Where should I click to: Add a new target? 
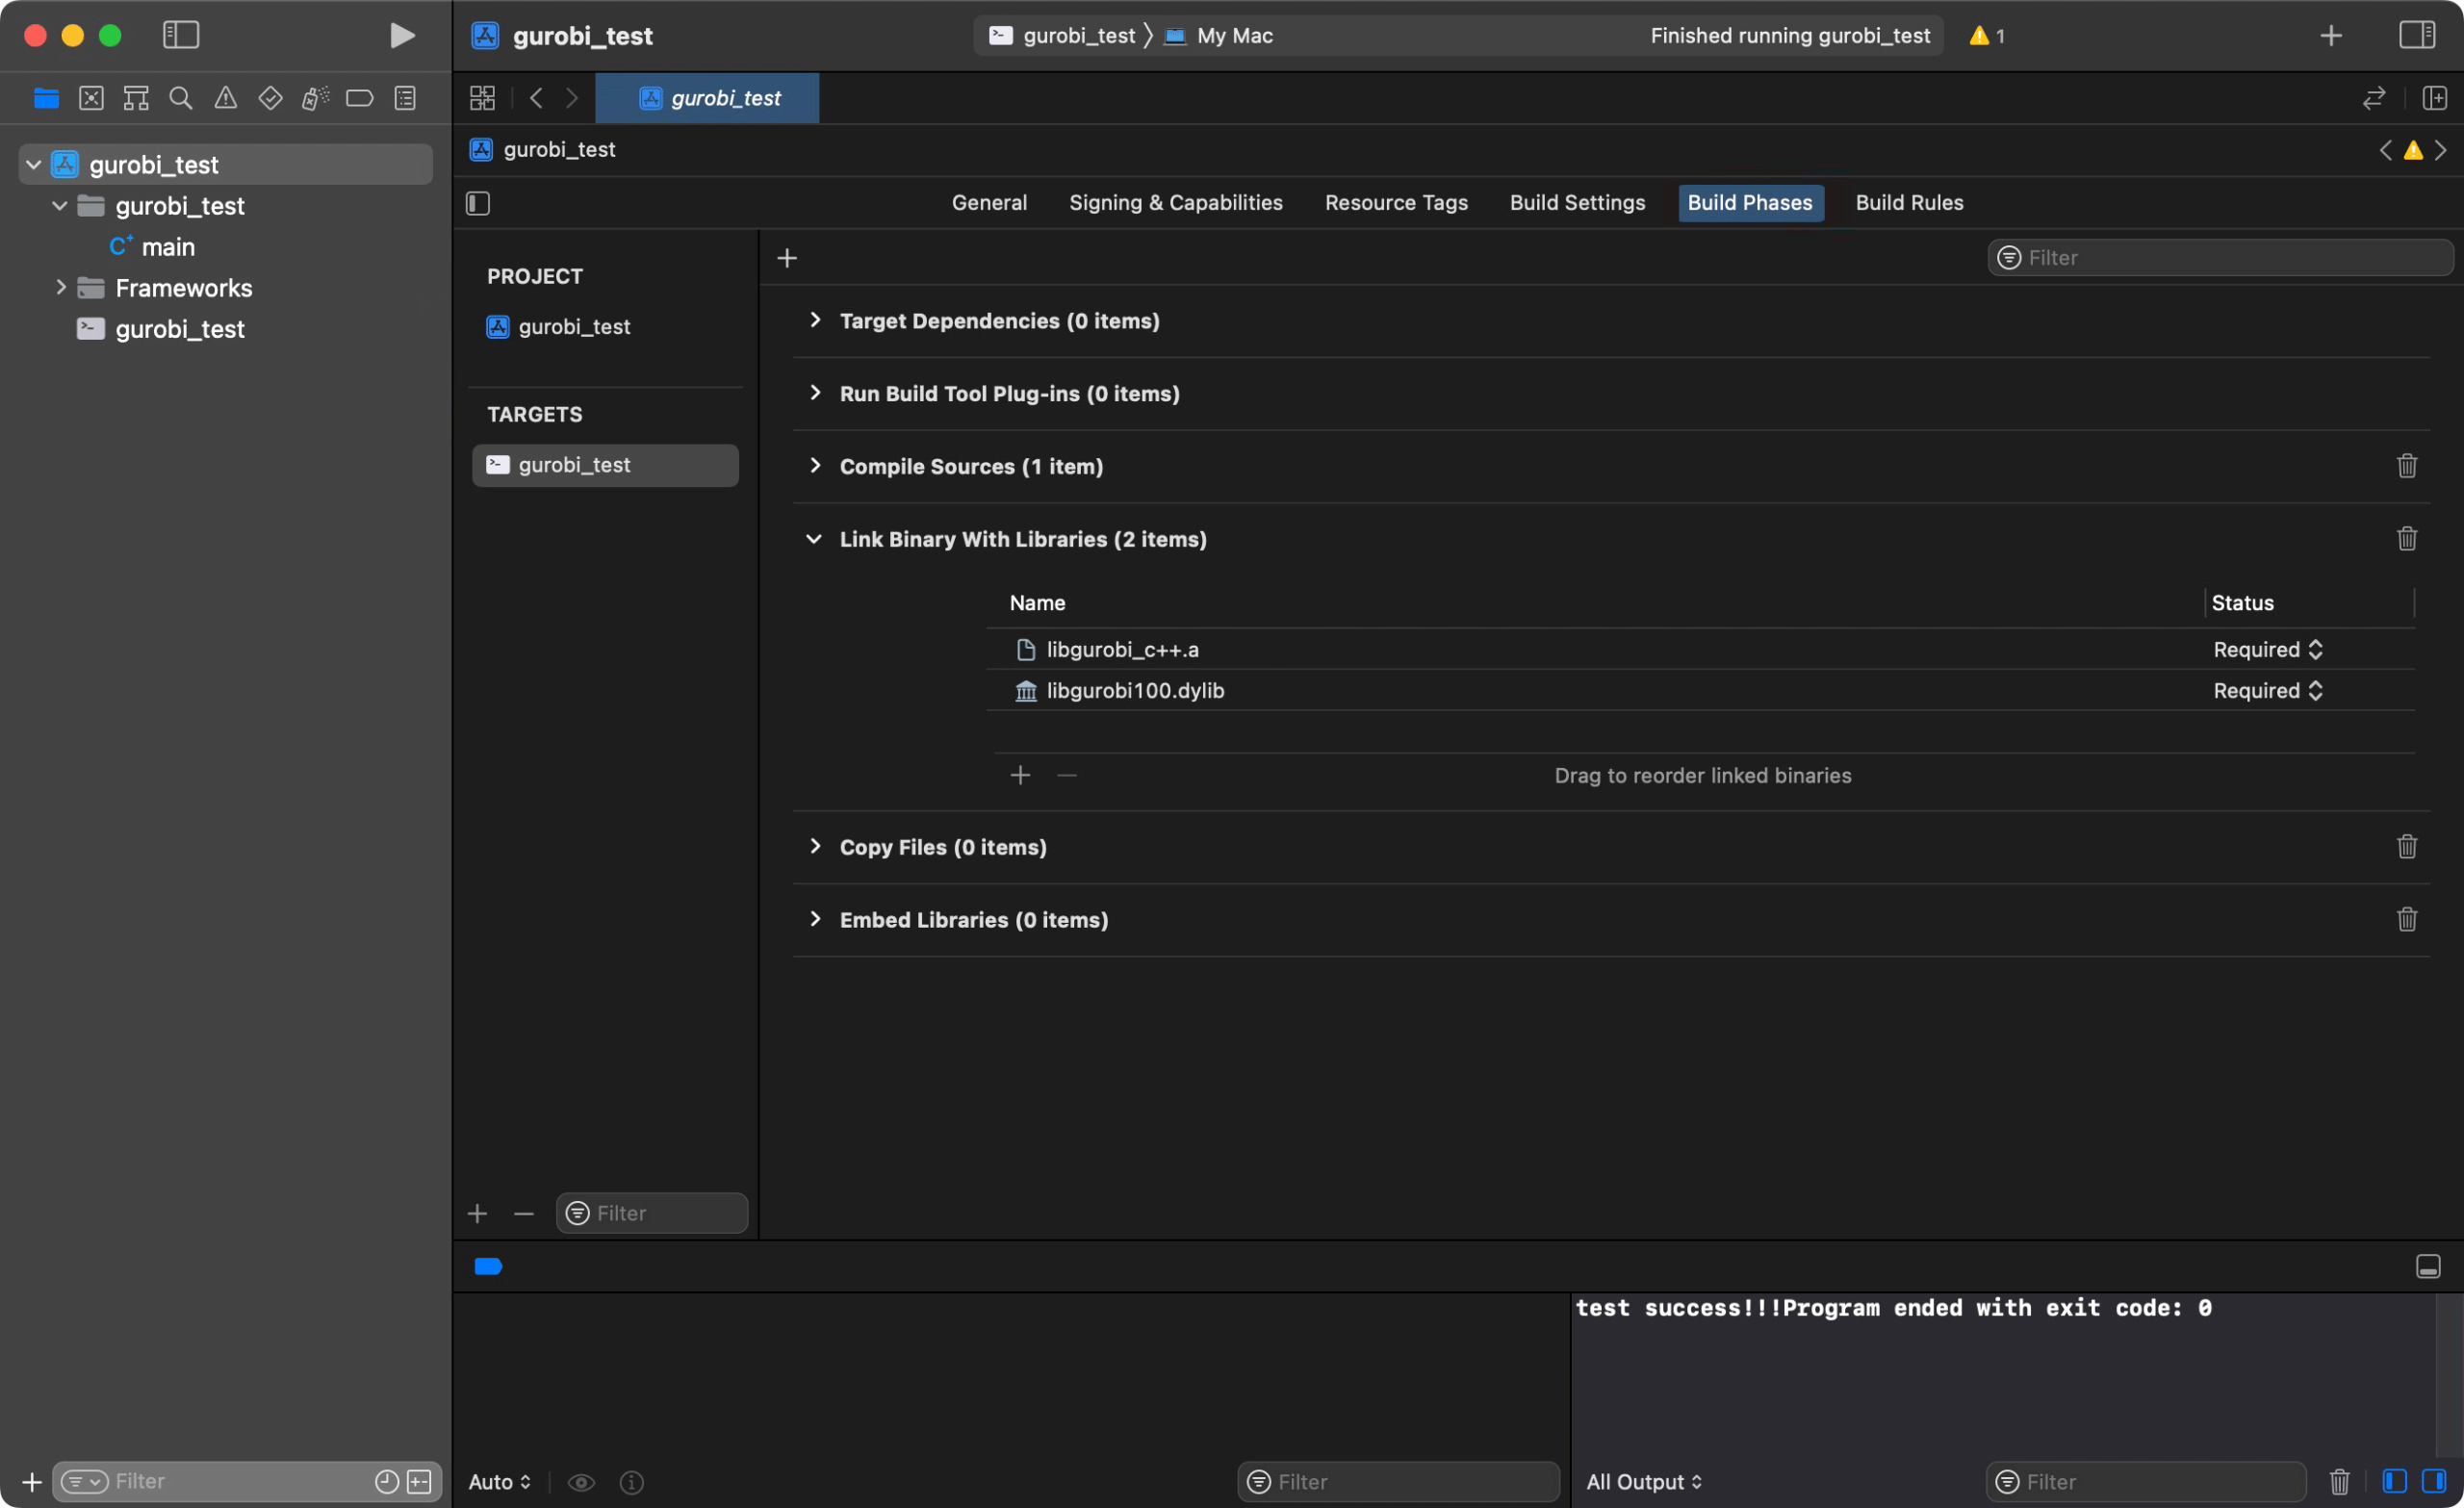tap(477, 1213)
